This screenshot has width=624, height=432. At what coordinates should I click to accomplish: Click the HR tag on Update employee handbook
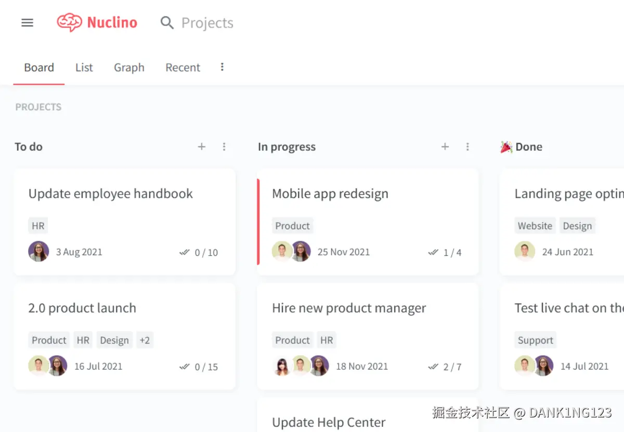[x=37, y=226]
